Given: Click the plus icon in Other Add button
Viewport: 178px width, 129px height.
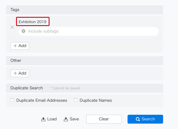Looking at the screenshot, I should coord(15,73).
